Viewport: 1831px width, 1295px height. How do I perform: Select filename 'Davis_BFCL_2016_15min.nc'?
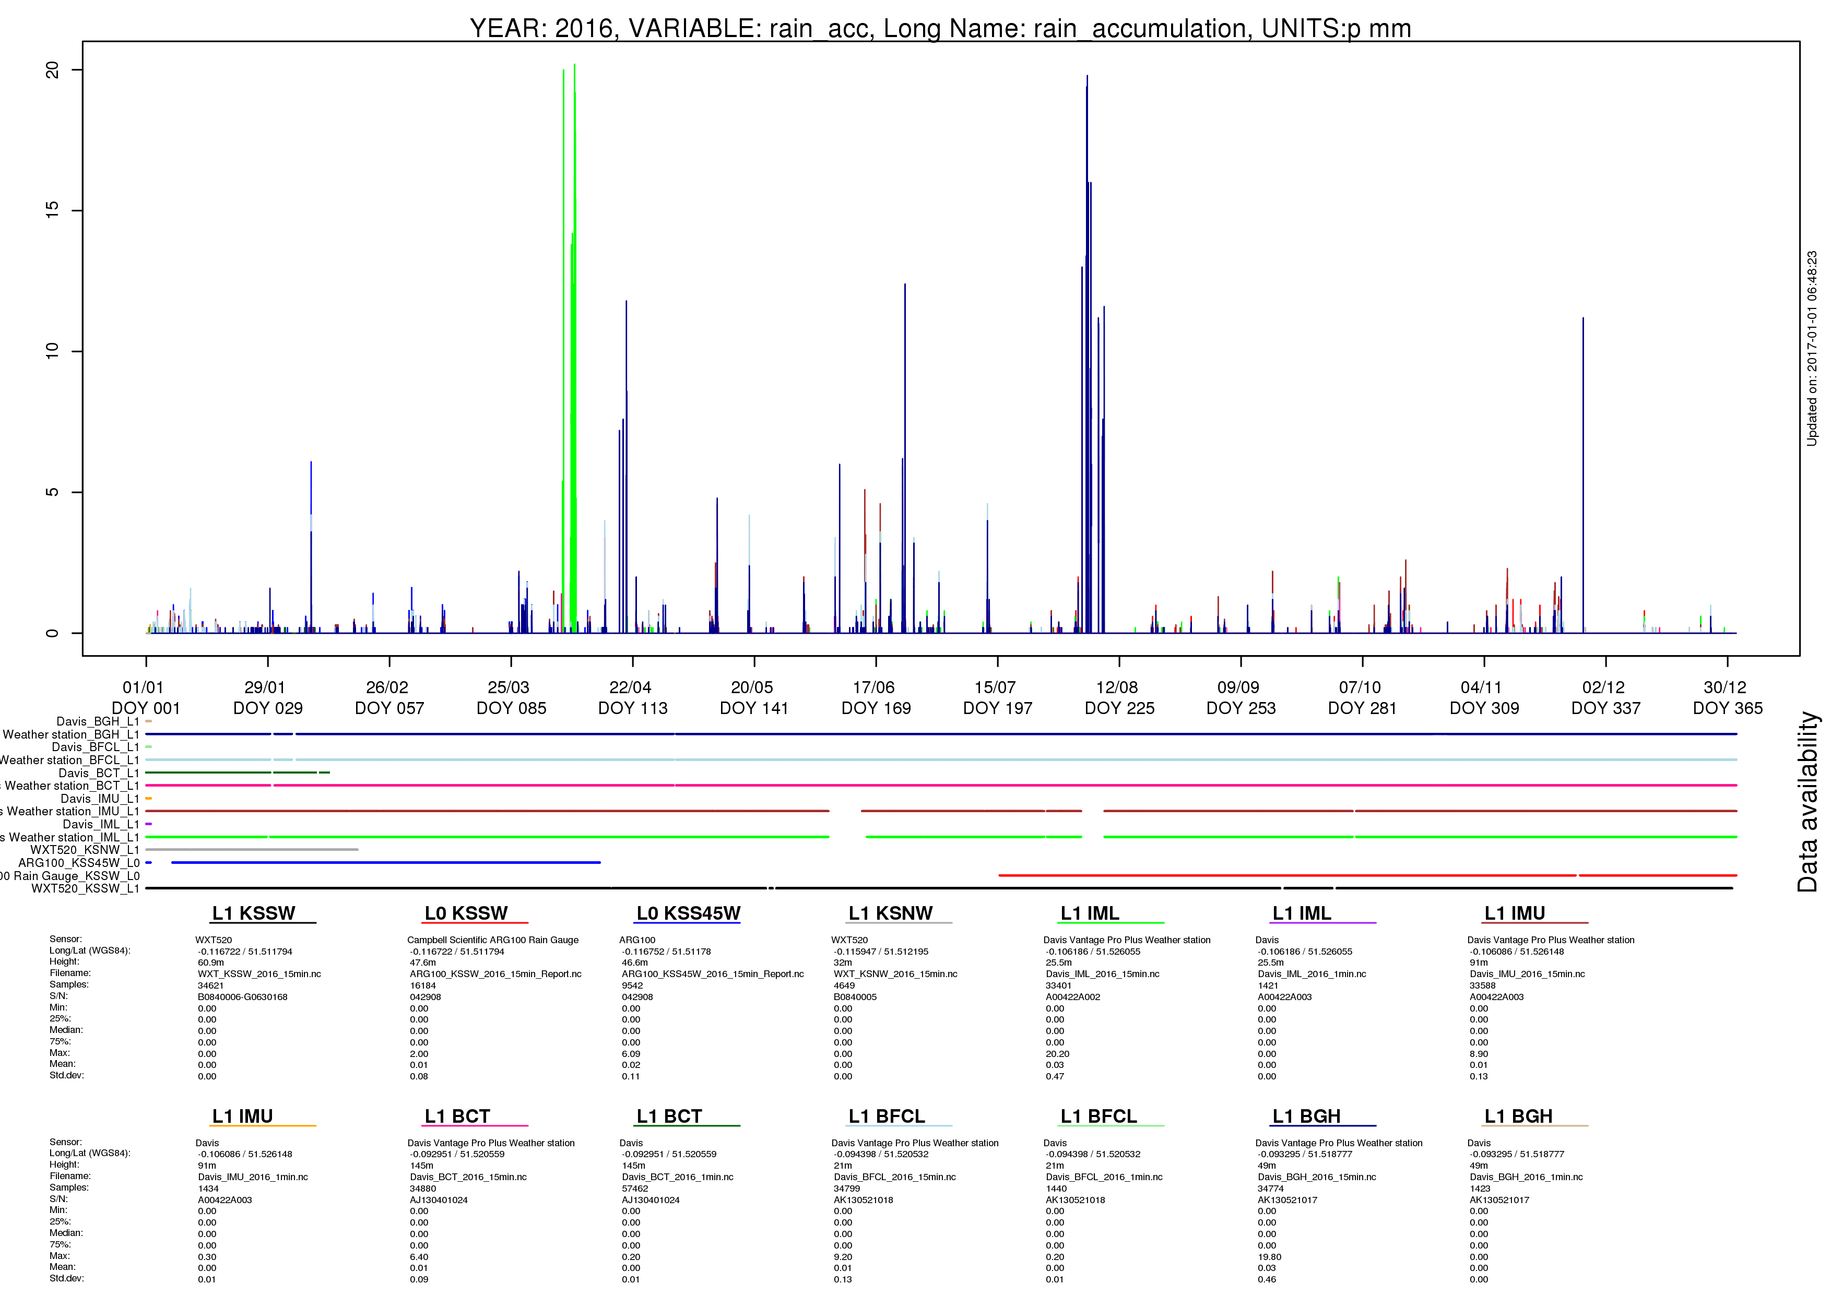895,1178
